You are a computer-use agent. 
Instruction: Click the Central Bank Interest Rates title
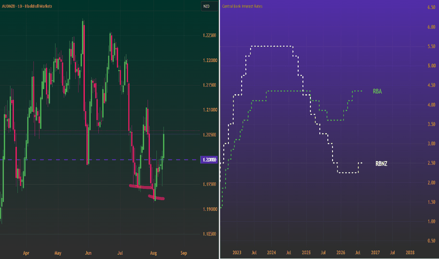tap(242, 6)
